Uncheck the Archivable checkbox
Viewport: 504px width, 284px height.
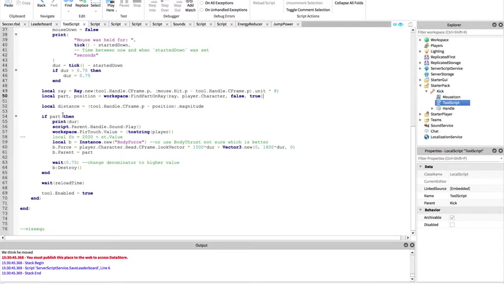(x=452, y=217)
